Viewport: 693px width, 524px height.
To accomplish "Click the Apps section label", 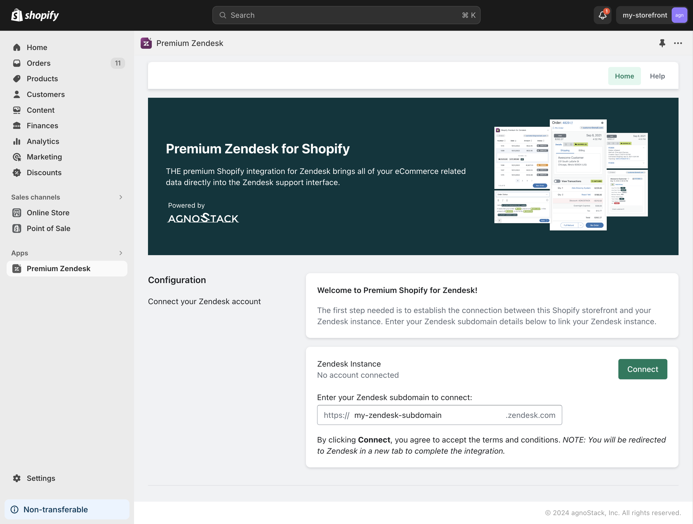I will tap(20, 253).
